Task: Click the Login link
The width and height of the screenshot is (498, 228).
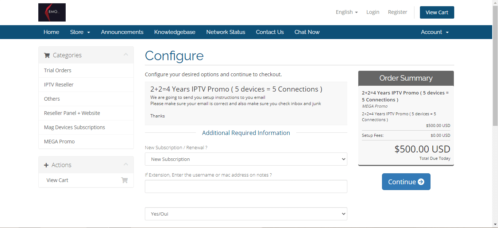Action: pos(373,12)
